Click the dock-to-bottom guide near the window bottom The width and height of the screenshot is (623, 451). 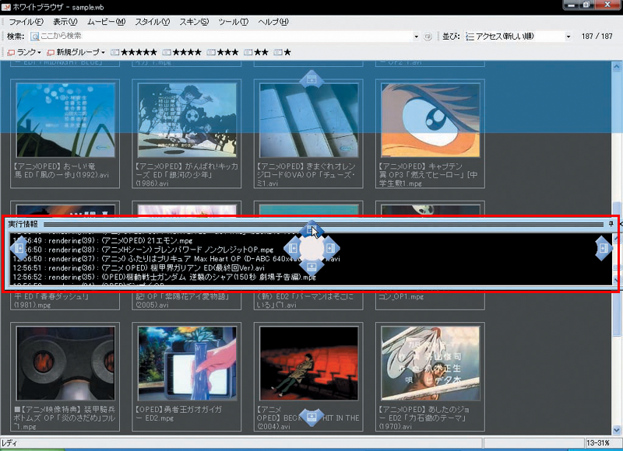311,418
